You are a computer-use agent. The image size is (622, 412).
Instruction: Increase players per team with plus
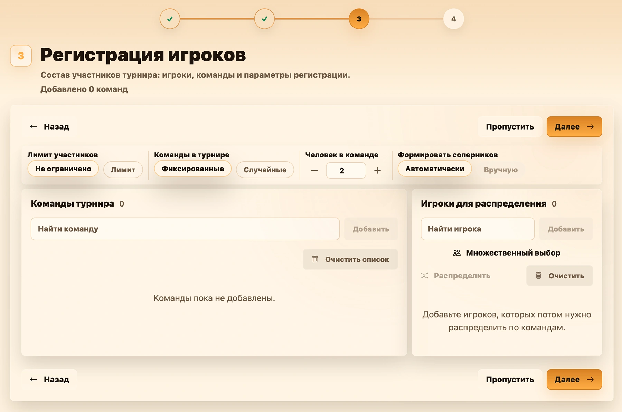coord(378,170)
